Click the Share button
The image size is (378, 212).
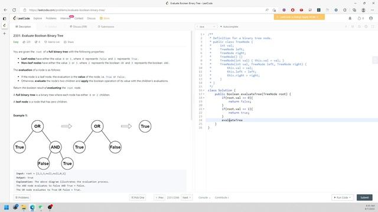pos(69,42)
